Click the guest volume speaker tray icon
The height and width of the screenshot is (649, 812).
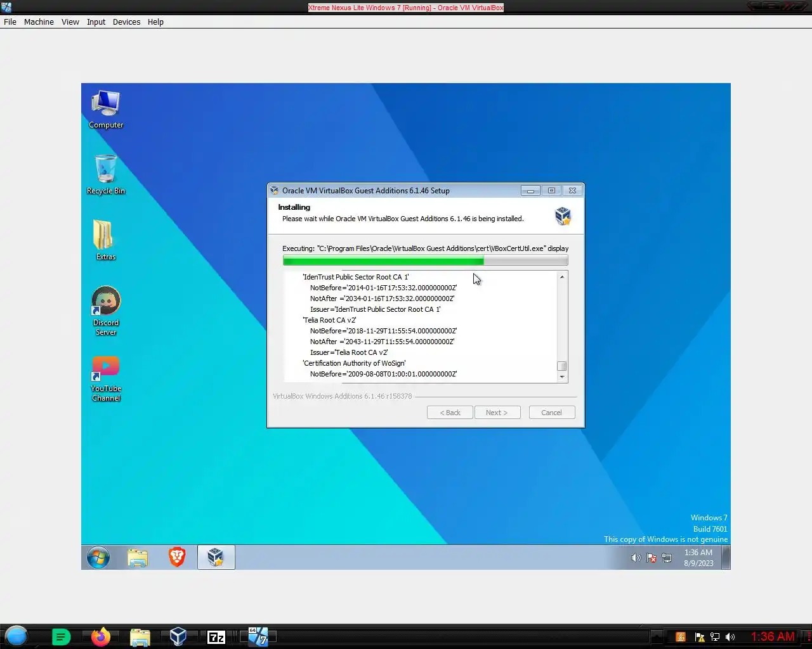(636, 558)
